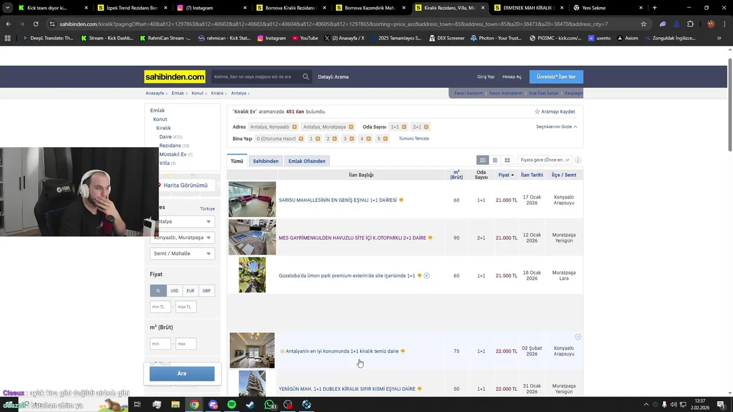Switch to list view icon
This screenshot has width=733, height=412.
(x=495, y=160)
